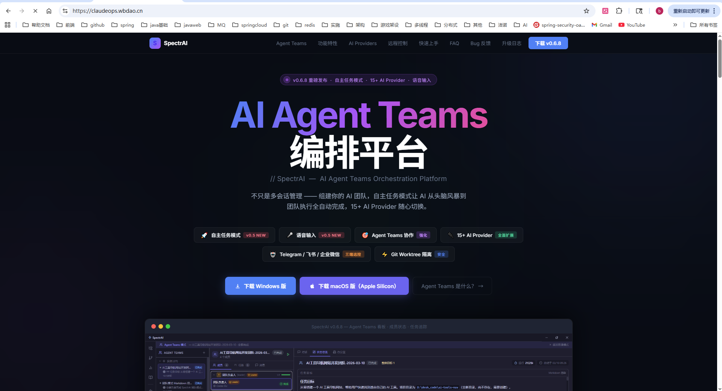Viewport: 722px width, 391px height.
Task: Open the 所有书签 folder
Action: click(x=704, y=25)
